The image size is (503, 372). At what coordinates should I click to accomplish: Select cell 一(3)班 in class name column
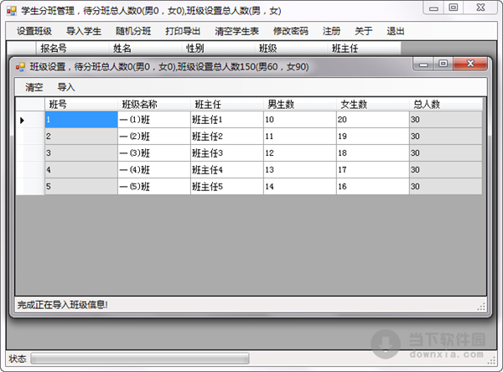pos(153,153)
